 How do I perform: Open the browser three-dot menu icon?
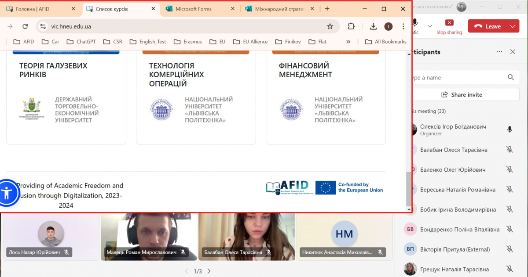tap(403, 26)
